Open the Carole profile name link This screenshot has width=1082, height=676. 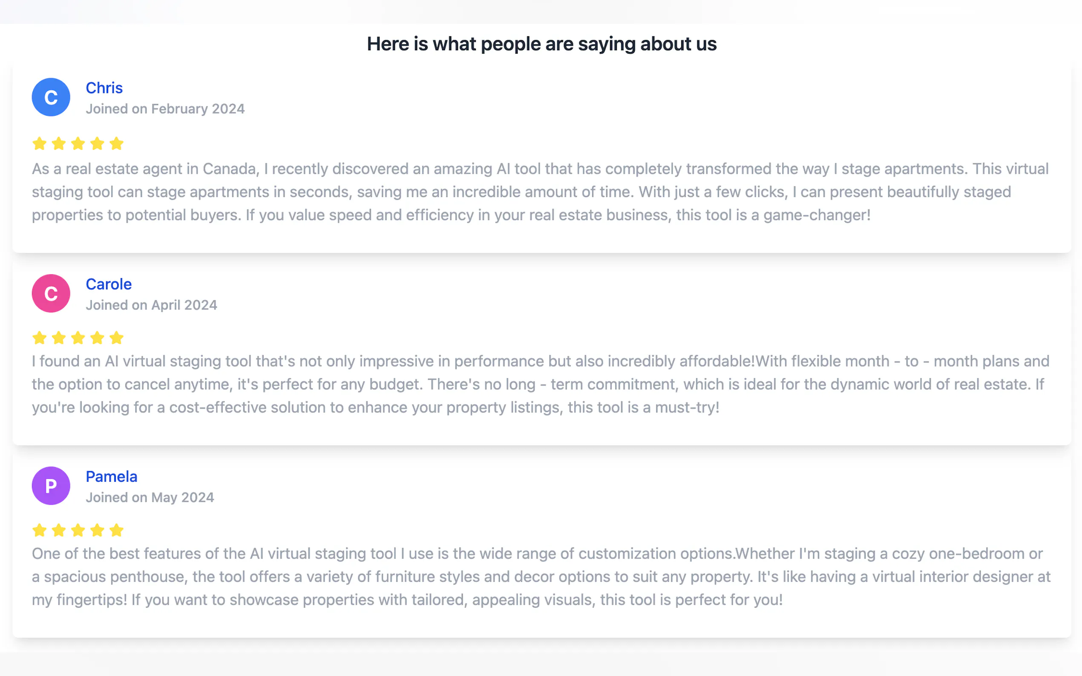point(109,284)
